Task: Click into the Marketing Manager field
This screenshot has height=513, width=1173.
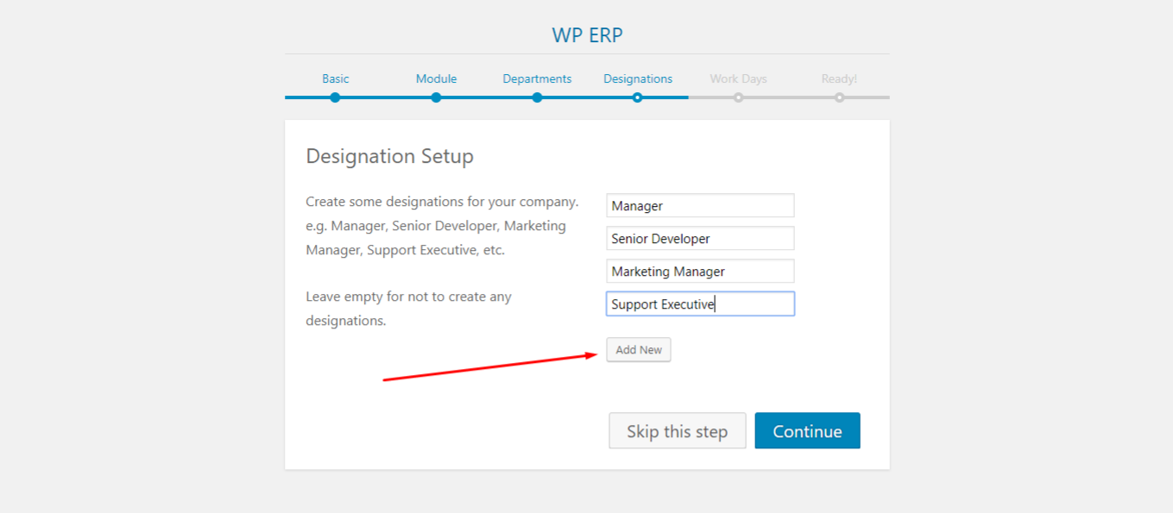Action: click(x=700, y=271)
